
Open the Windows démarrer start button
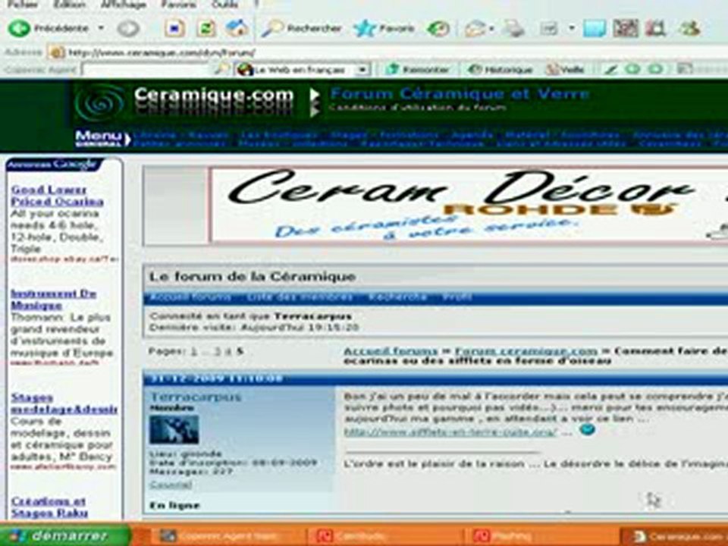(x=65, y=535)
